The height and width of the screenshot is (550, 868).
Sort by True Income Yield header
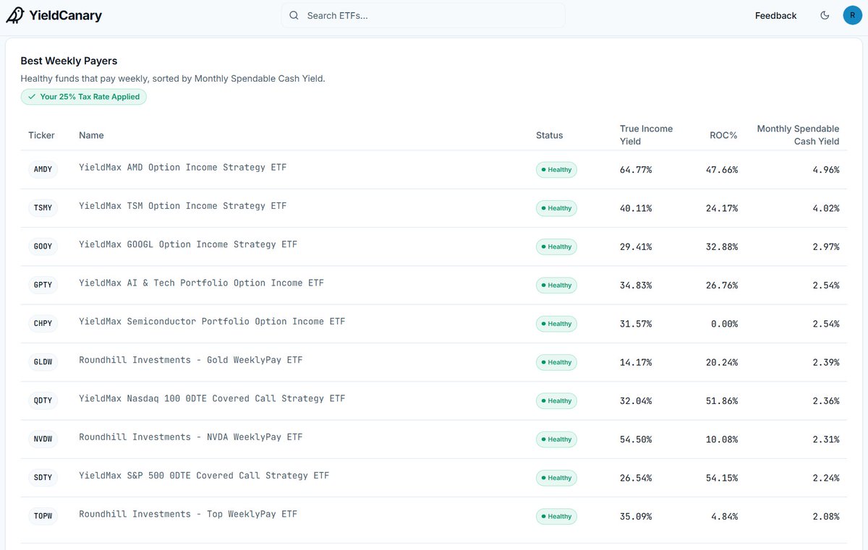646,135
